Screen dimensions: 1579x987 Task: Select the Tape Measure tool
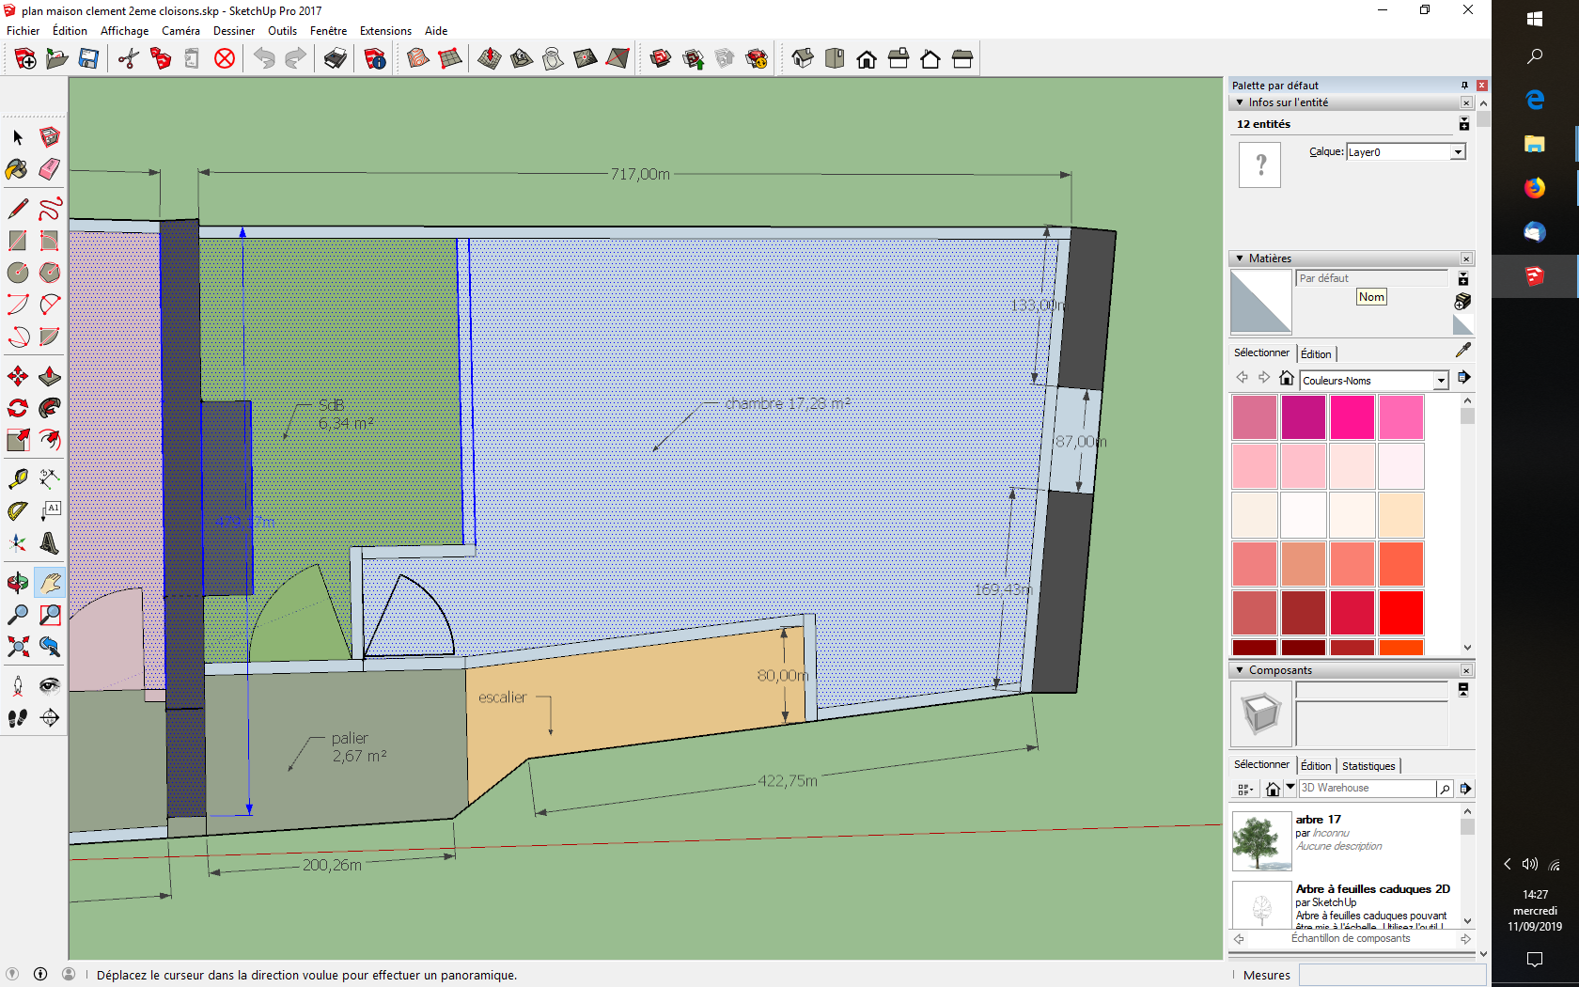pyautogui.click(x=18, y=478)
